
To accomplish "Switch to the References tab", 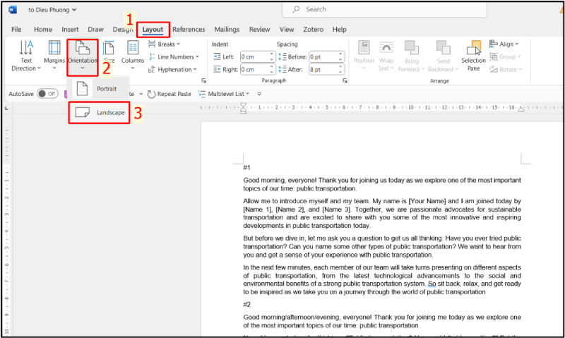I will [189, 30].
